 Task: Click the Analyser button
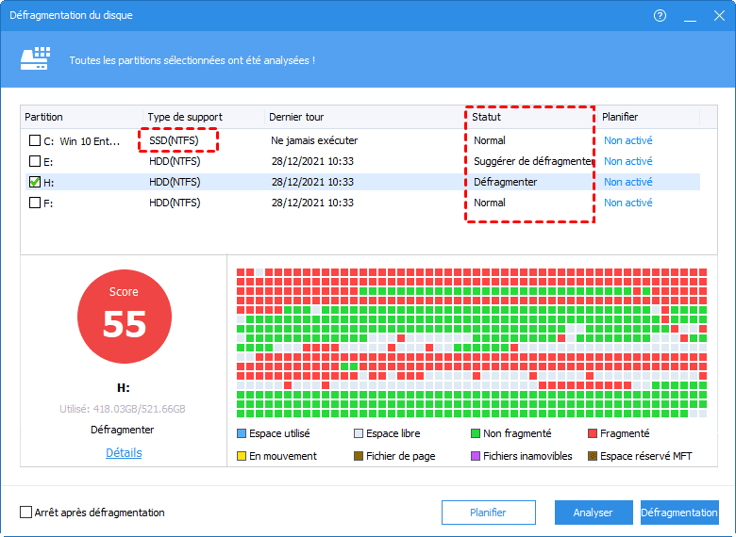(593, 513)
